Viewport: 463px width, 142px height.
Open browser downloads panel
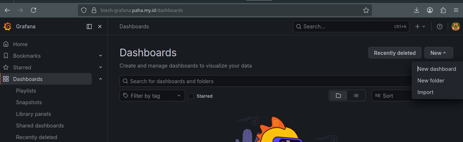(417, 10)
